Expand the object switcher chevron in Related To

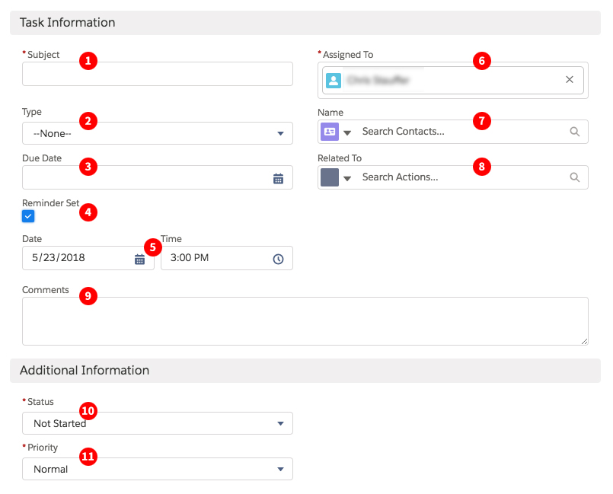coord(347,177)
